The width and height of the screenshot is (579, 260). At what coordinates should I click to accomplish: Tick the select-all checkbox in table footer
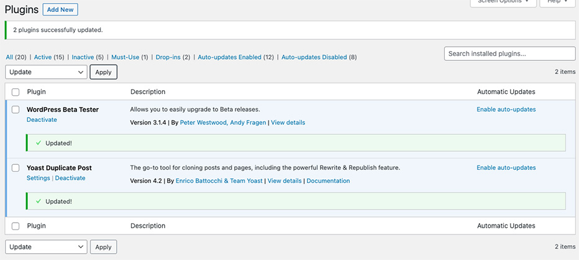pos(16,226)
